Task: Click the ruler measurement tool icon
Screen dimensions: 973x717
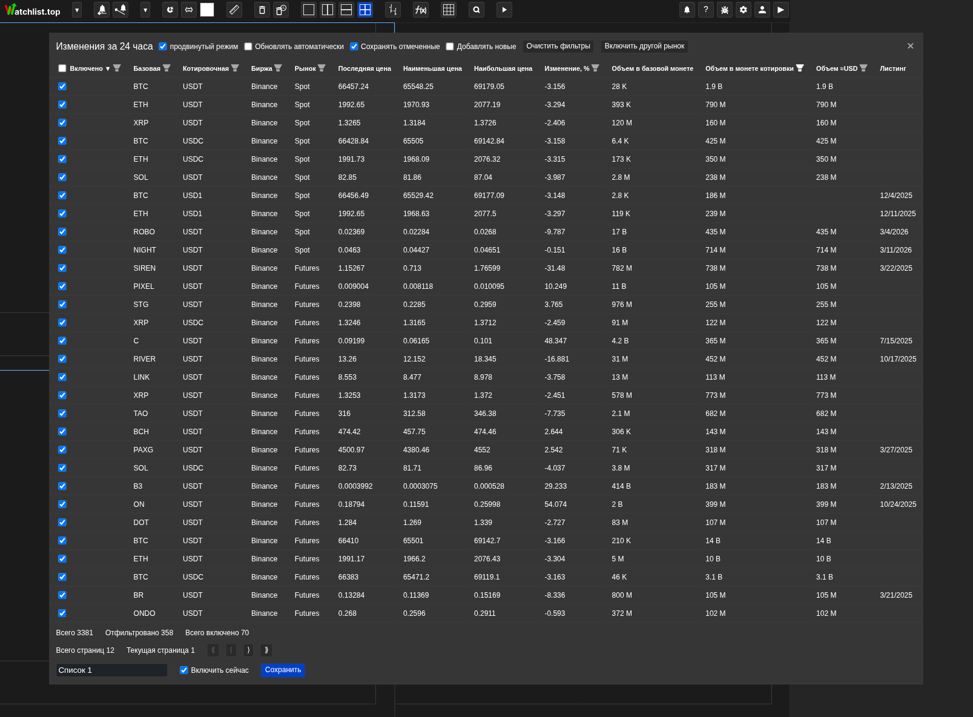Action: pos(234,10)
